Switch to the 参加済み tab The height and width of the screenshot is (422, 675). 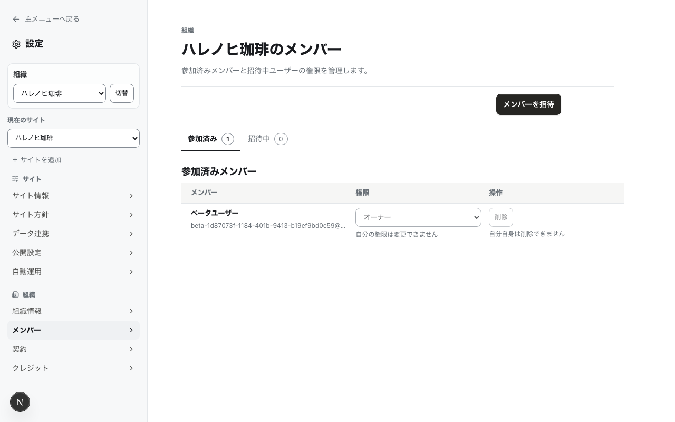pyautogui.click(x=211, y=139)
